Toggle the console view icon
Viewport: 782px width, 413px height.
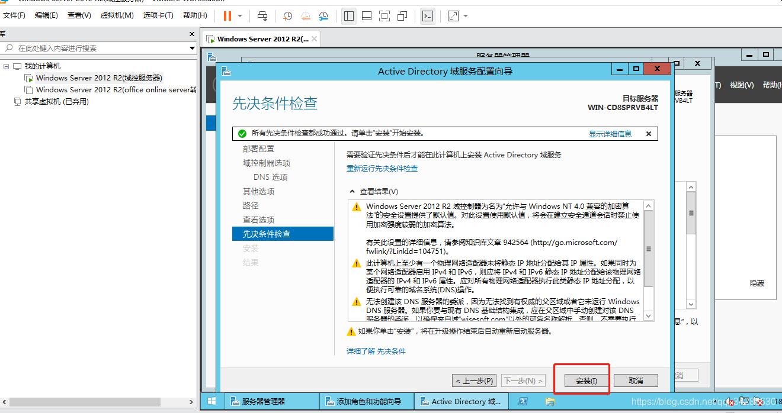(428, 16)
